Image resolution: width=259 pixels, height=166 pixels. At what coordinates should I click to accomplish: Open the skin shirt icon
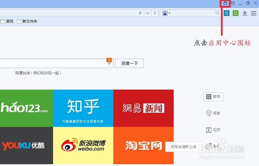(x=233, y=3)
